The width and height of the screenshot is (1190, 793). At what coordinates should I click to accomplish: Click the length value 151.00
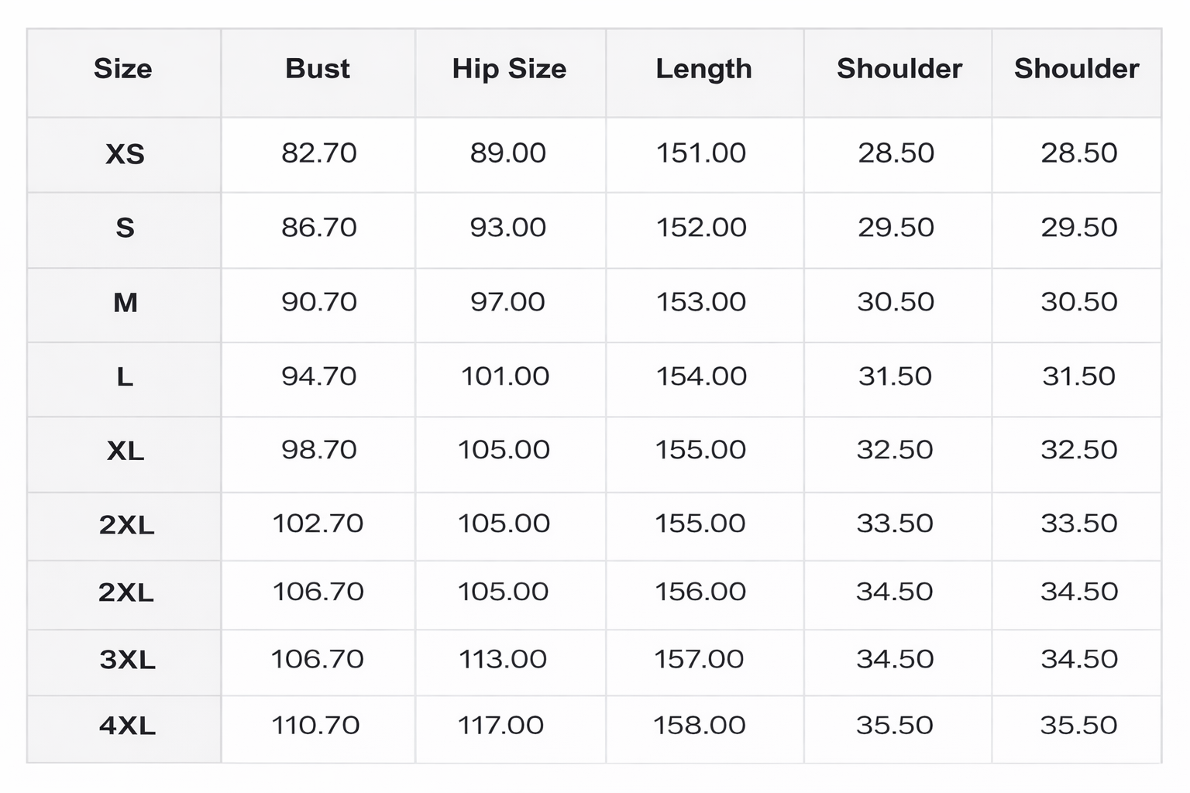click(x=701, y=153)
